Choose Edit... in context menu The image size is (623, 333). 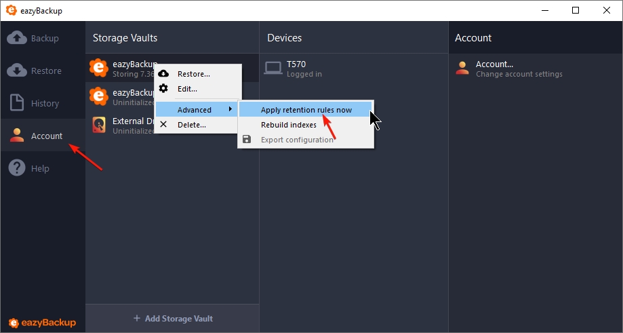[x=187, y=89]
